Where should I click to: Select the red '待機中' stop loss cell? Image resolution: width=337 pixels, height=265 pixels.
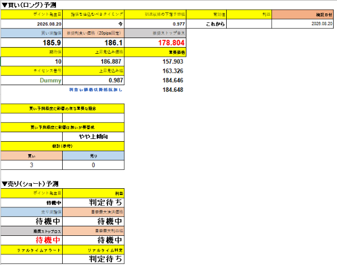31,240
